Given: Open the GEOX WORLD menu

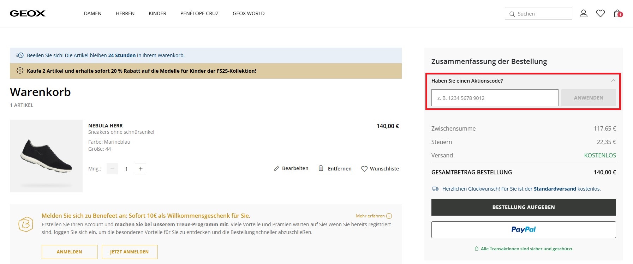Looking at the screenshot, I should coord(249,13).
